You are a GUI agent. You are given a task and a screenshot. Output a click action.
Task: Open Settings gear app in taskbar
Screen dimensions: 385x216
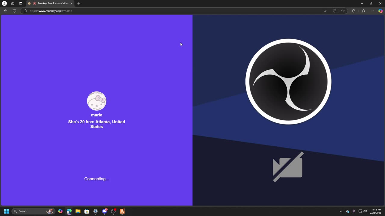click(x=96, y=211)
